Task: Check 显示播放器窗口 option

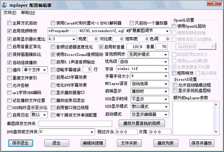Action: click(x=53, y=93)
